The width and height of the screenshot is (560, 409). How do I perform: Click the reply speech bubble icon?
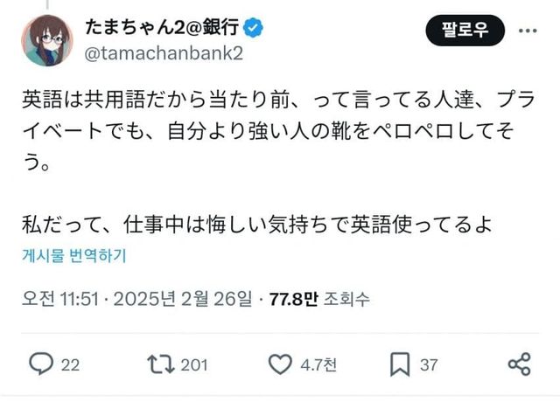click(x=41, y=363)
